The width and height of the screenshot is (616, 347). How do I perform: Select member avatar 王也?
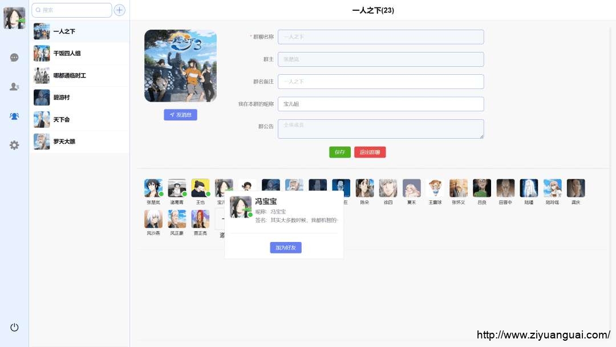click(x=200, y=188)
